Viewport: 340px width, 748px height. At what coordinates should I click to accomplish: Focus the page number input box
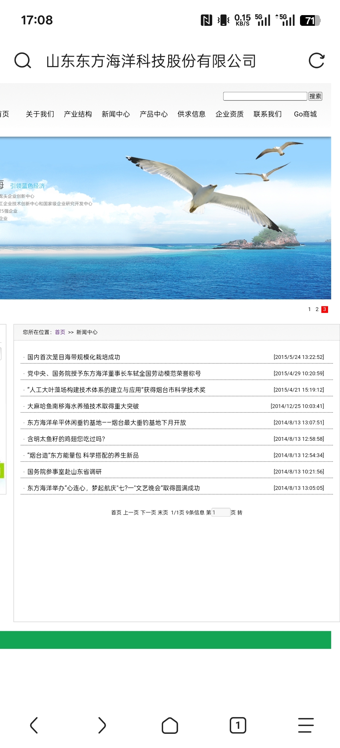221,512
